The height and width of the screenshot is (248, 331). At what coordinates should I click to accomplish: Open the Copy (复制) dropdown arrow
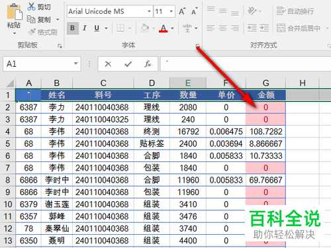pos(58,19)
